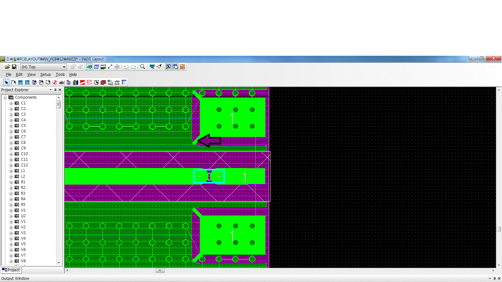Toggle the Output Window toolbar button
This screenshot has height=282, width=502.
point(175,67)
